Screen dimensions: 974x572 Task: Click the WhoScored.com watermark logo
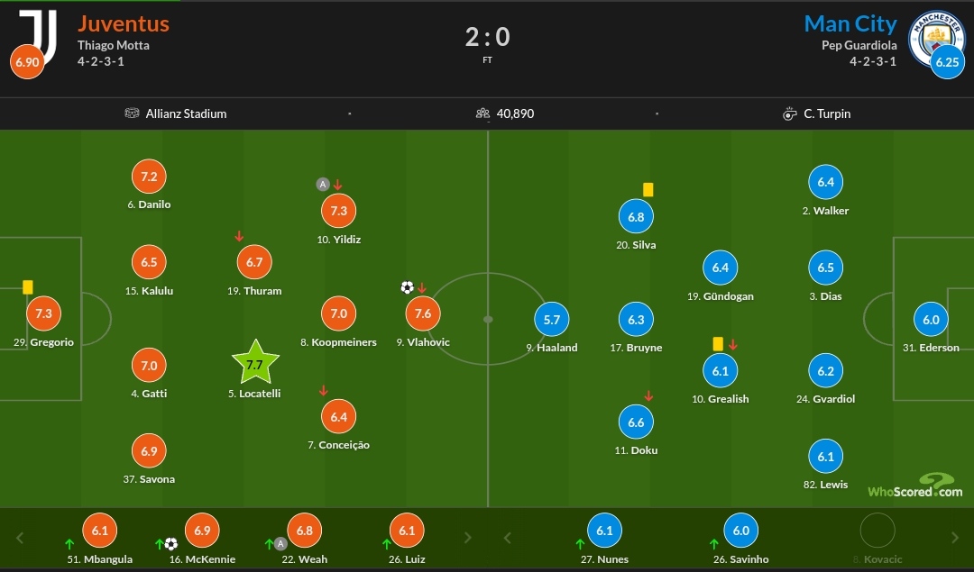pos(915,486)
